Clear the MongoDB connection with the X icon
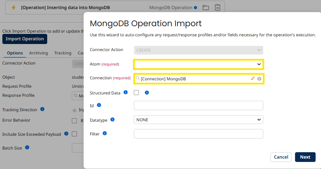Viewport: 321px width, 169px height. tap(259, 79)
